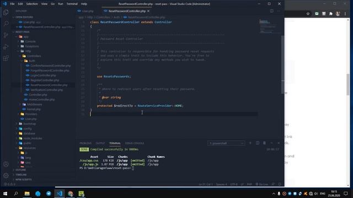Open the Terminal menu
The height and width of the screenshot is (198, 353).
72,4
